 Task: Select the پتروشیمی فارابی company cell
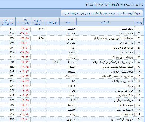coord(106,71)
